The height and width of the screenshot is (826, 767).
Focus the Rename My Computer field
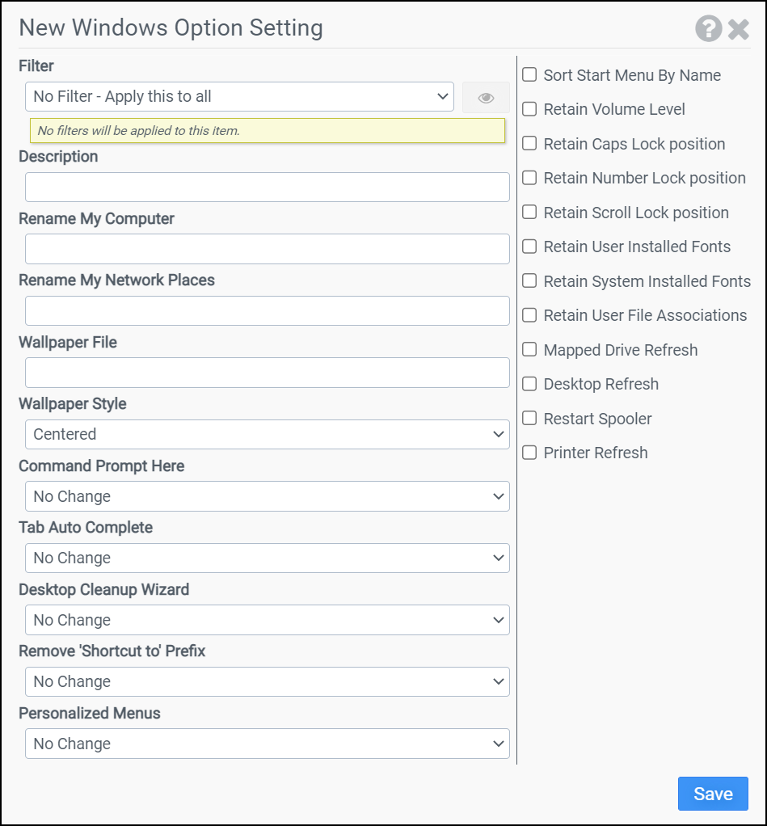click(267, 249)
